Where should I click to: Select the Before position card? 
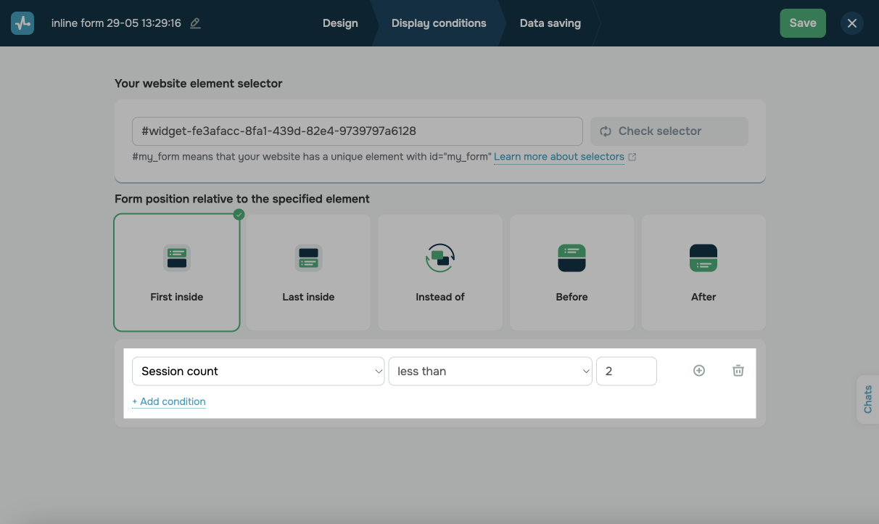point(571,273)
